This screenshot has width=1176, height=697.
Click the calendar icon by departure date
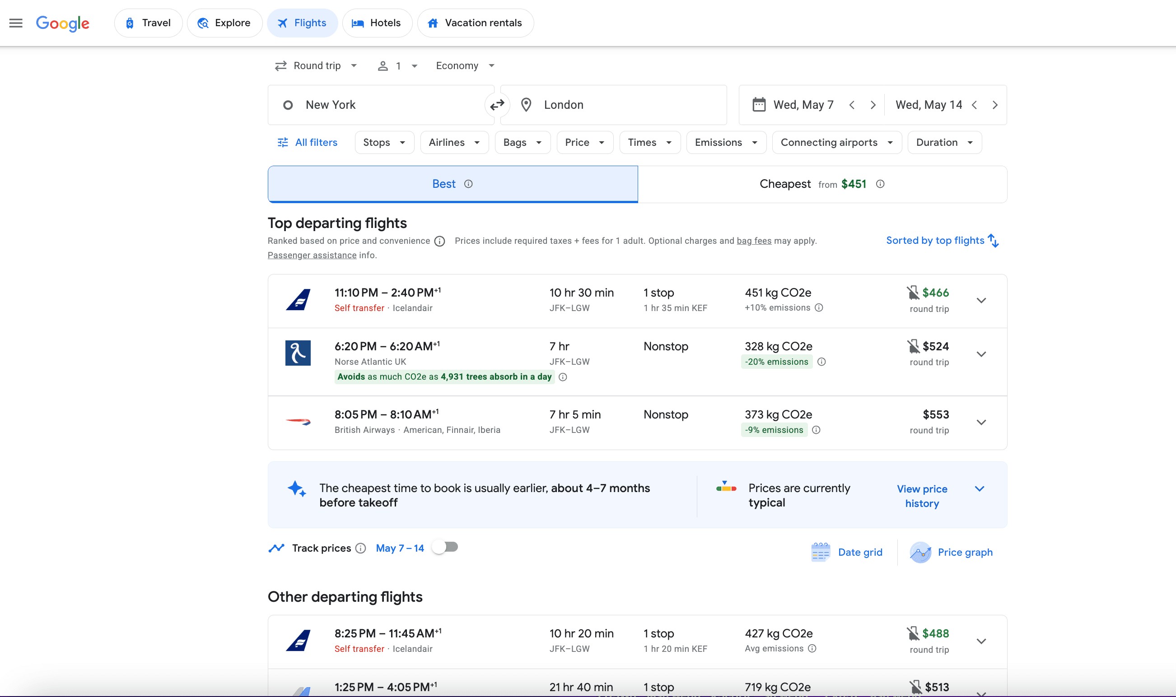[x=759, y=104]
